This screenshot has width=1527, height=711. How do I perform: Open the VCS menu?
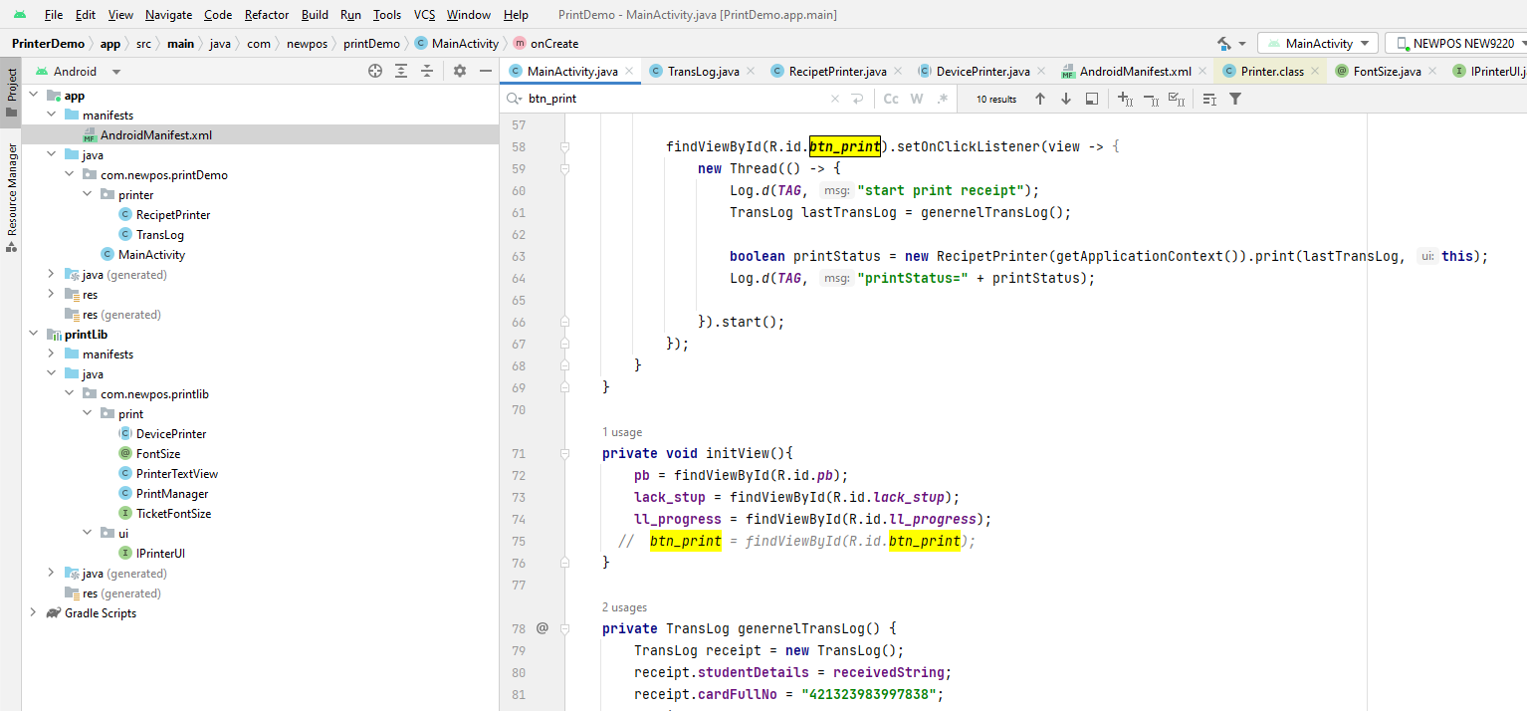point(424,15)
